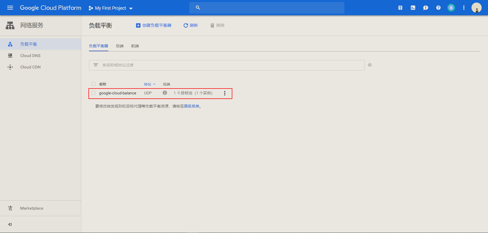
Task: Click the 1 个目标池 backend cell
Action: 193,93
